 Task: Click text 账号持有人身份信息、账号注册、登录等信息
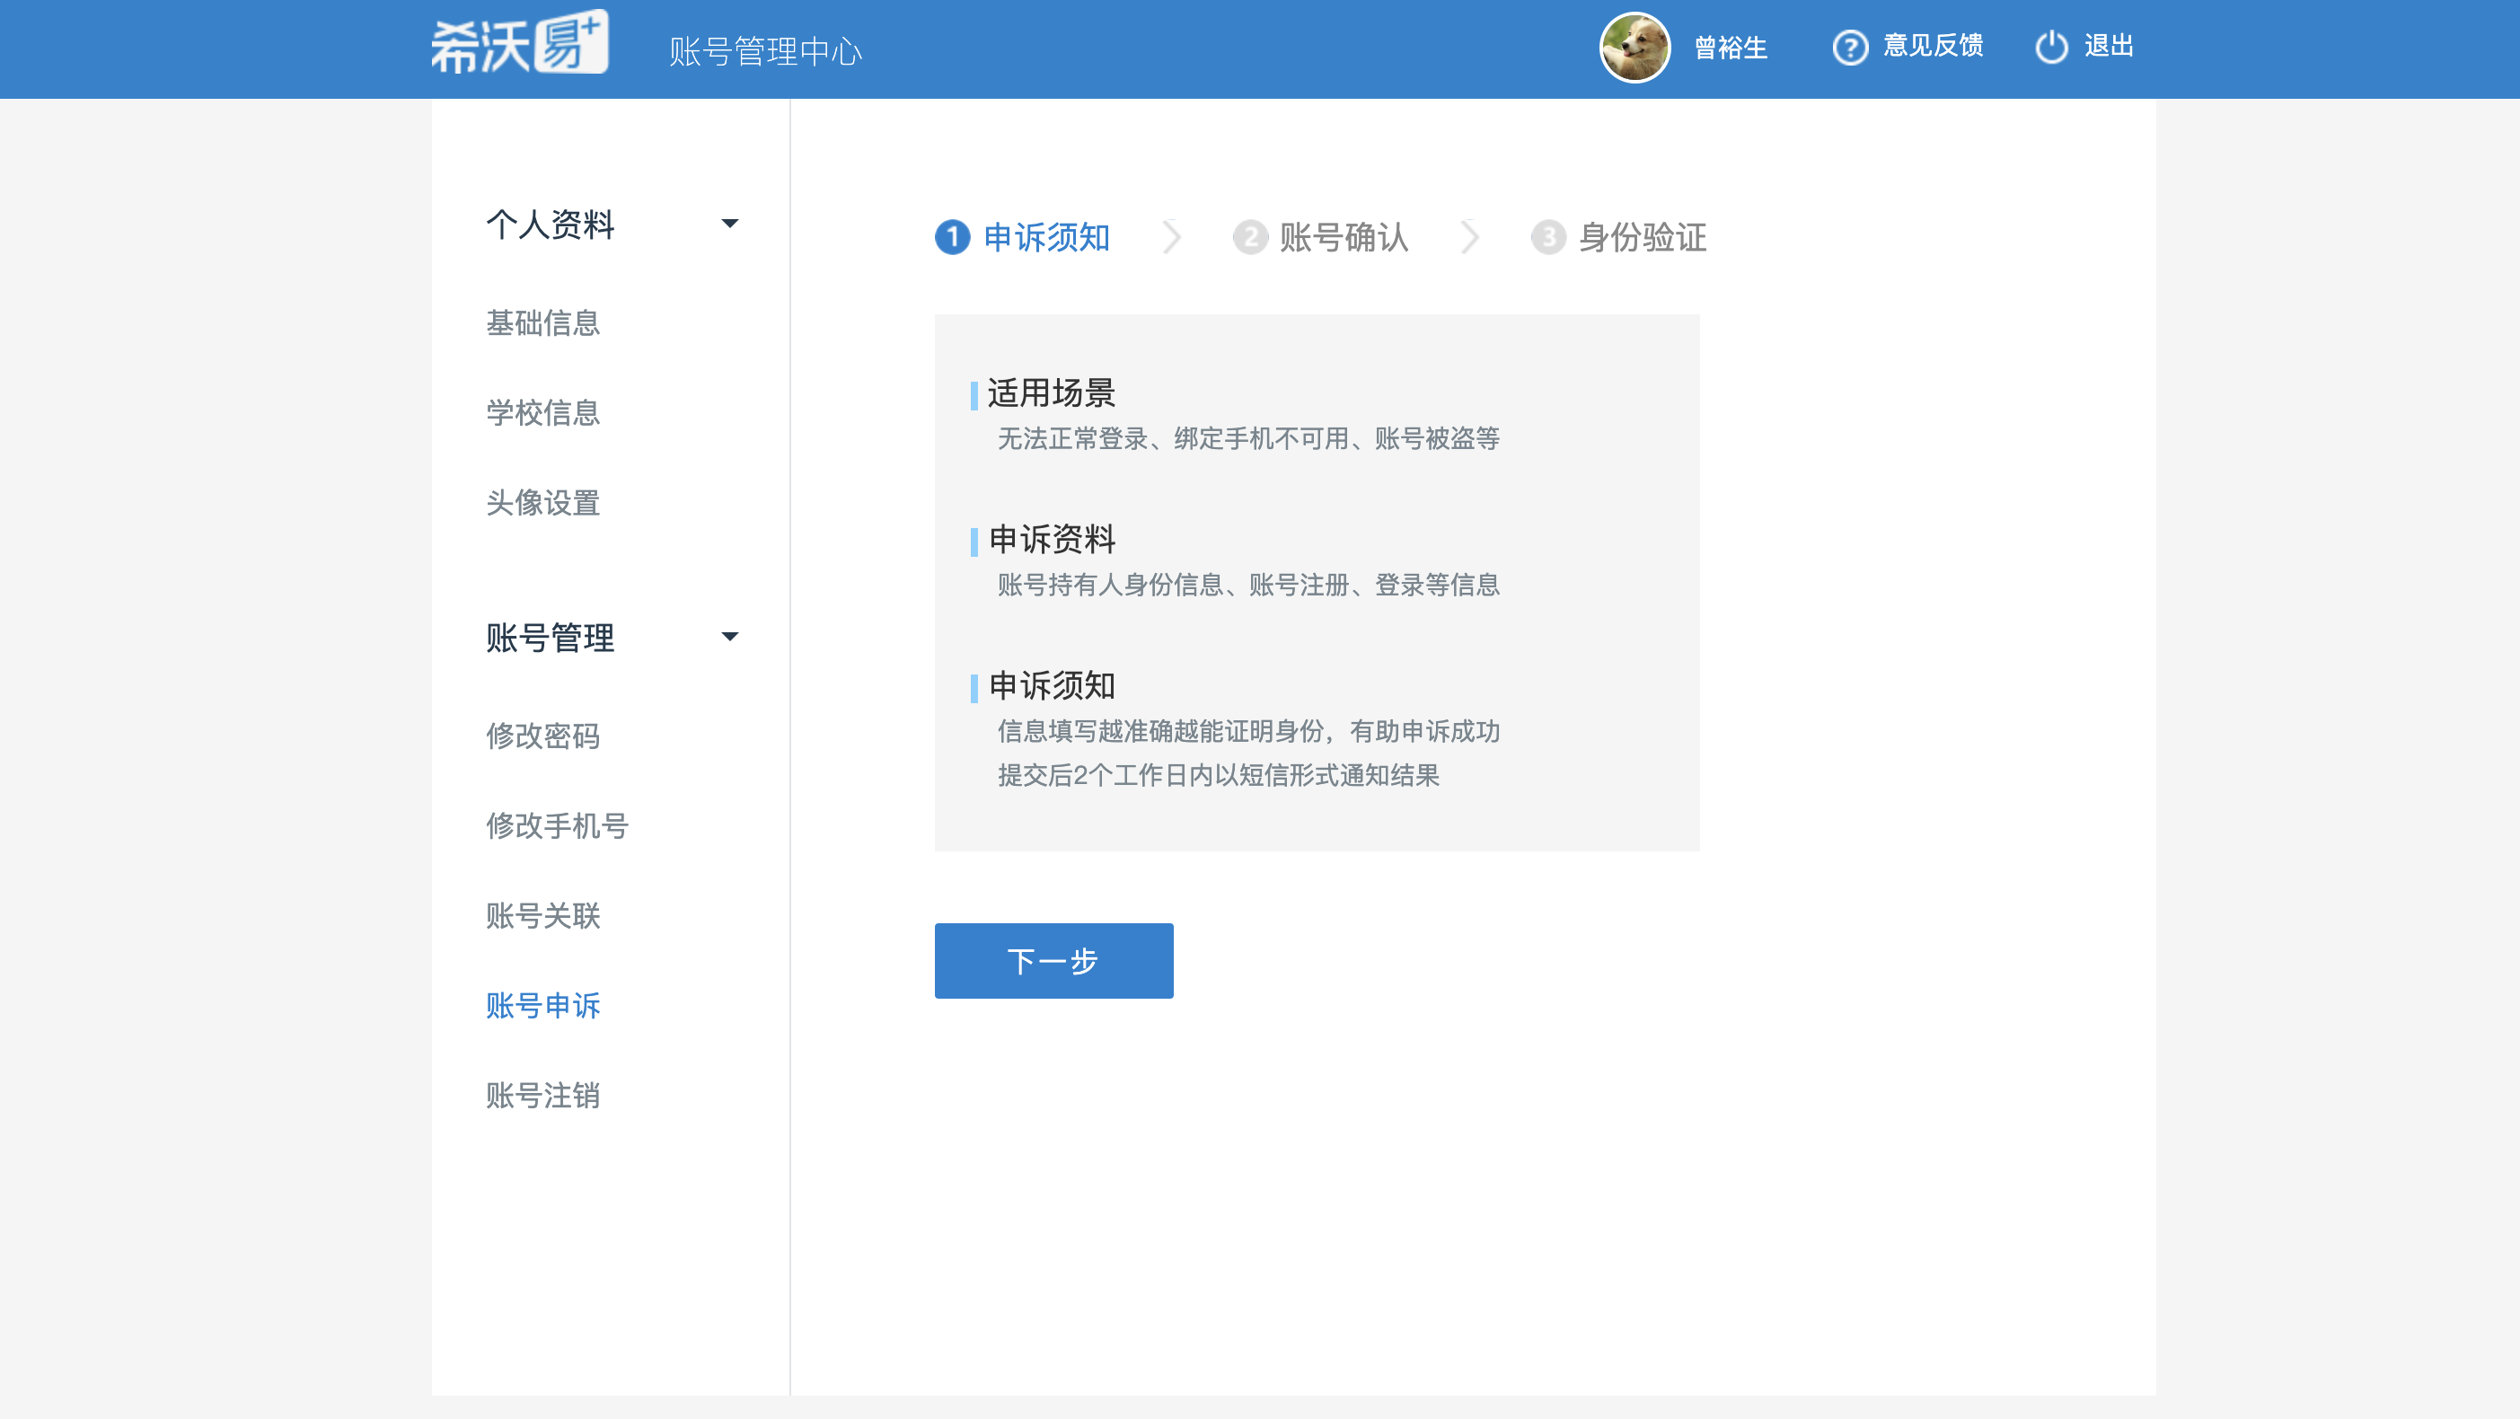tap(1248, 586)
